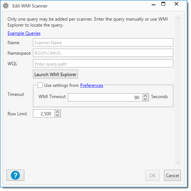
Task: Open the Preferences link
Action: 92,85
